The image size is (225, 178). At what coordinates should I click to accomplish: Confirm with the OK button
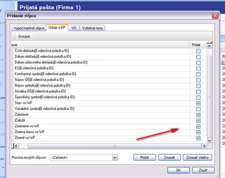pos(179,170)
